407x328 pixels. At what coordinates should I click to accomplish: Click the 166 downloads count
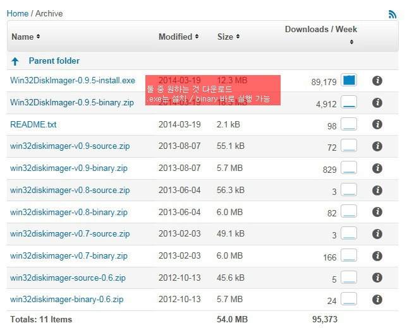[330, 257]
